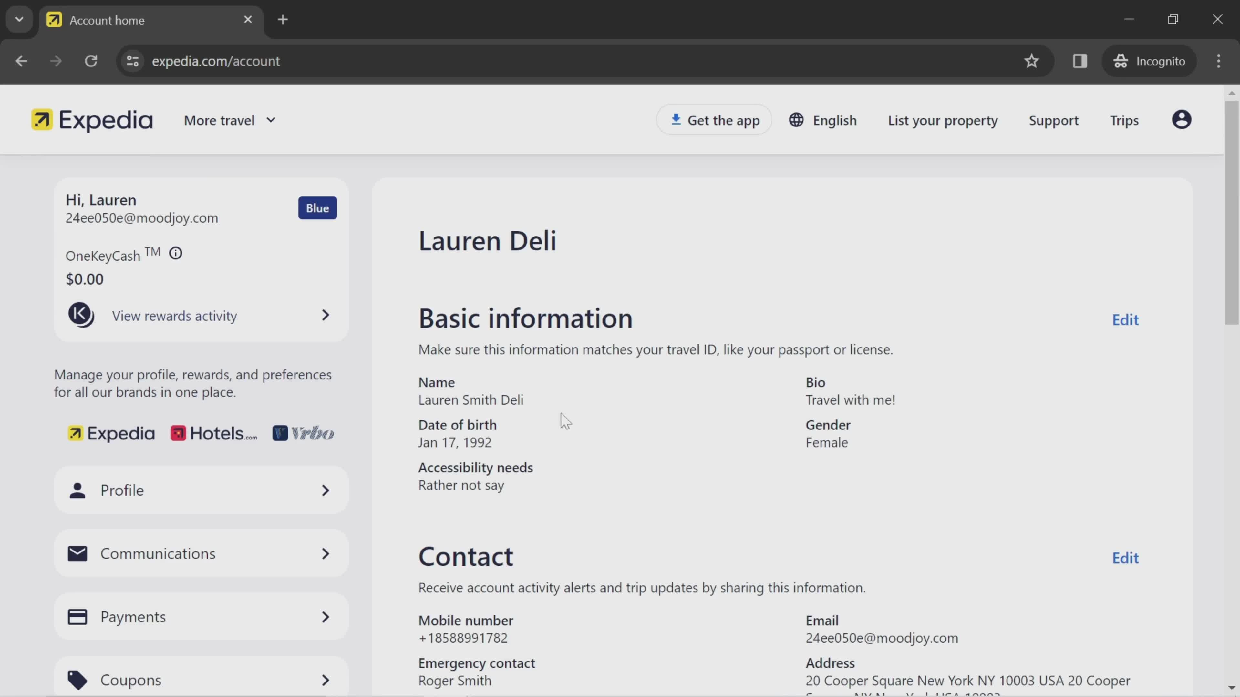1240x697 pixels.
Task: Open the Communications section chevron
Action: click(x=325, y=554)
